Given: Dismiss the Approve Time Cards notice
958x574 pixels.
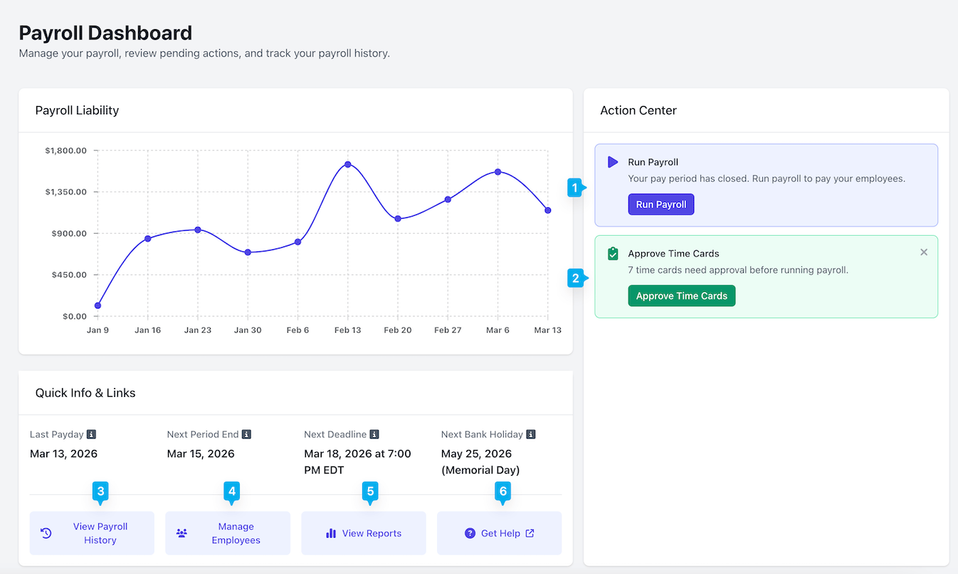Looking at the screenshot, I should coord(924,252).
